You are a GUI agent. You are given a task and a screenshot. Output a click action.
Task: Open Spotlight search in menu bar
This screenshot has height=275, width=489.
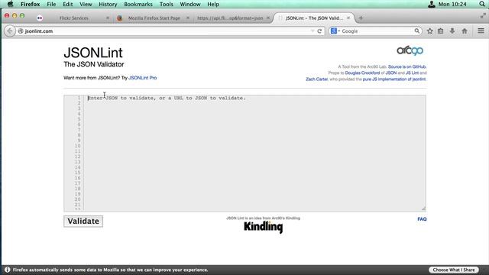[x=482, y=4]
